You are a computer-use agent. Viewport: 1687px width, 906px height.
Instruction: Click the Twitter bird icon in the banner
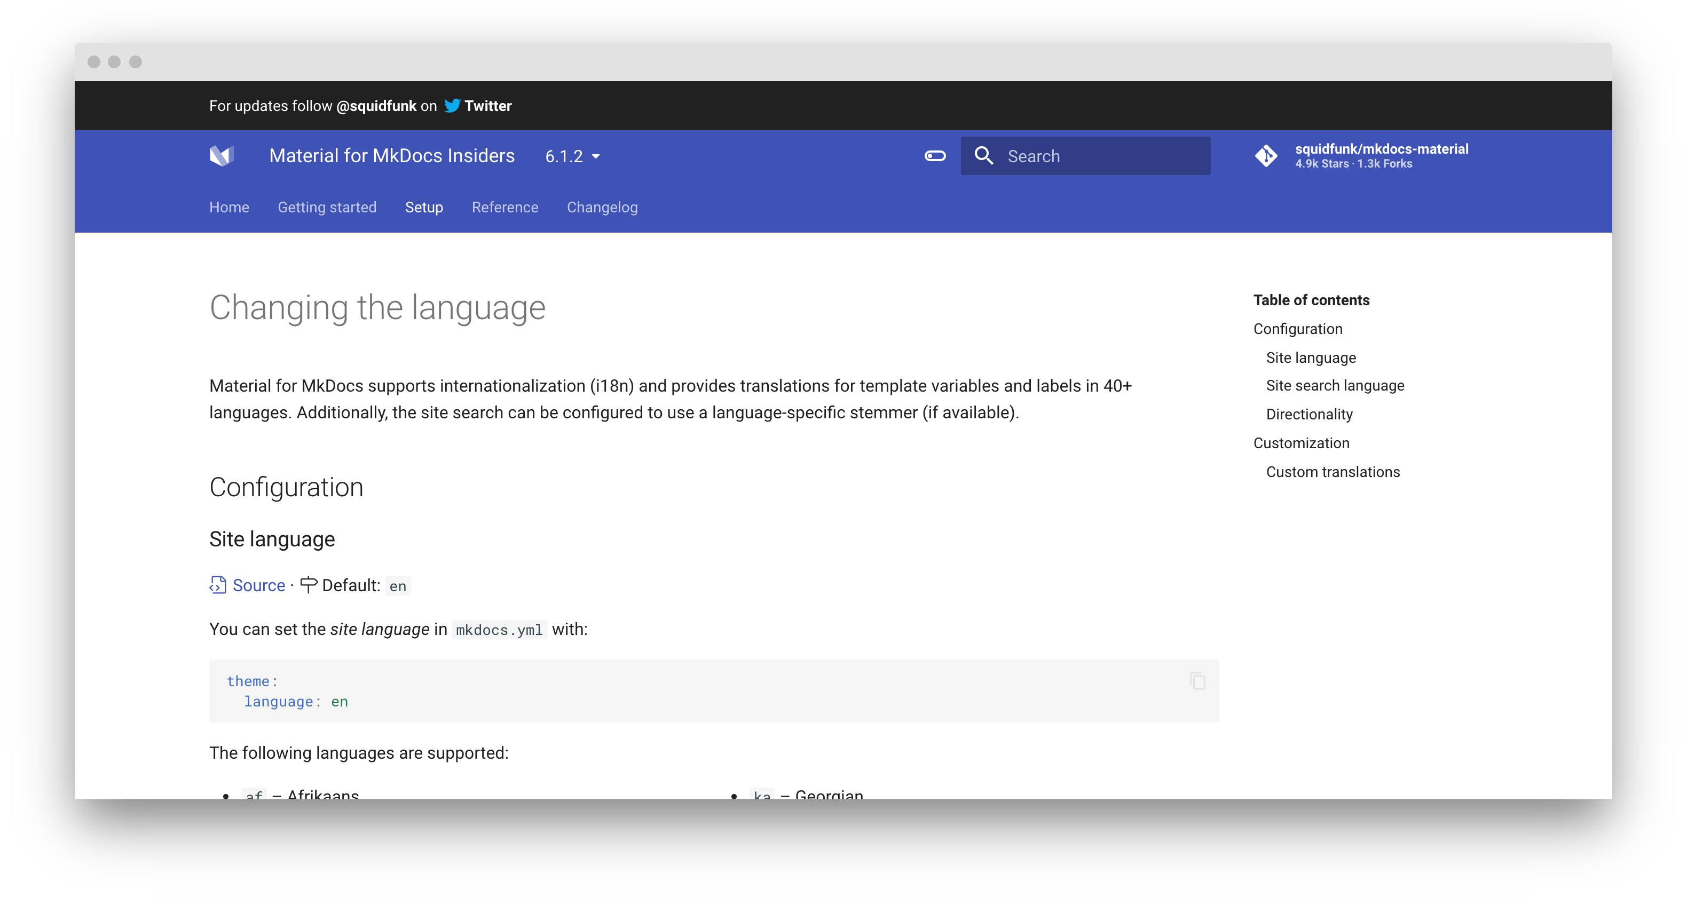[453, 106]
